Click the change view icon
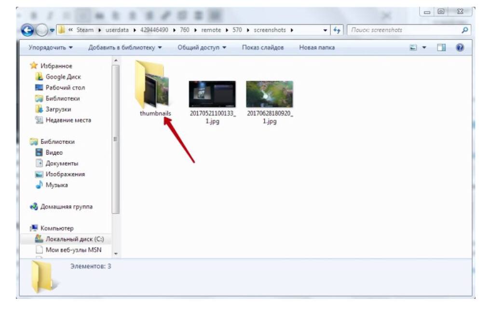 click(413, 47)
